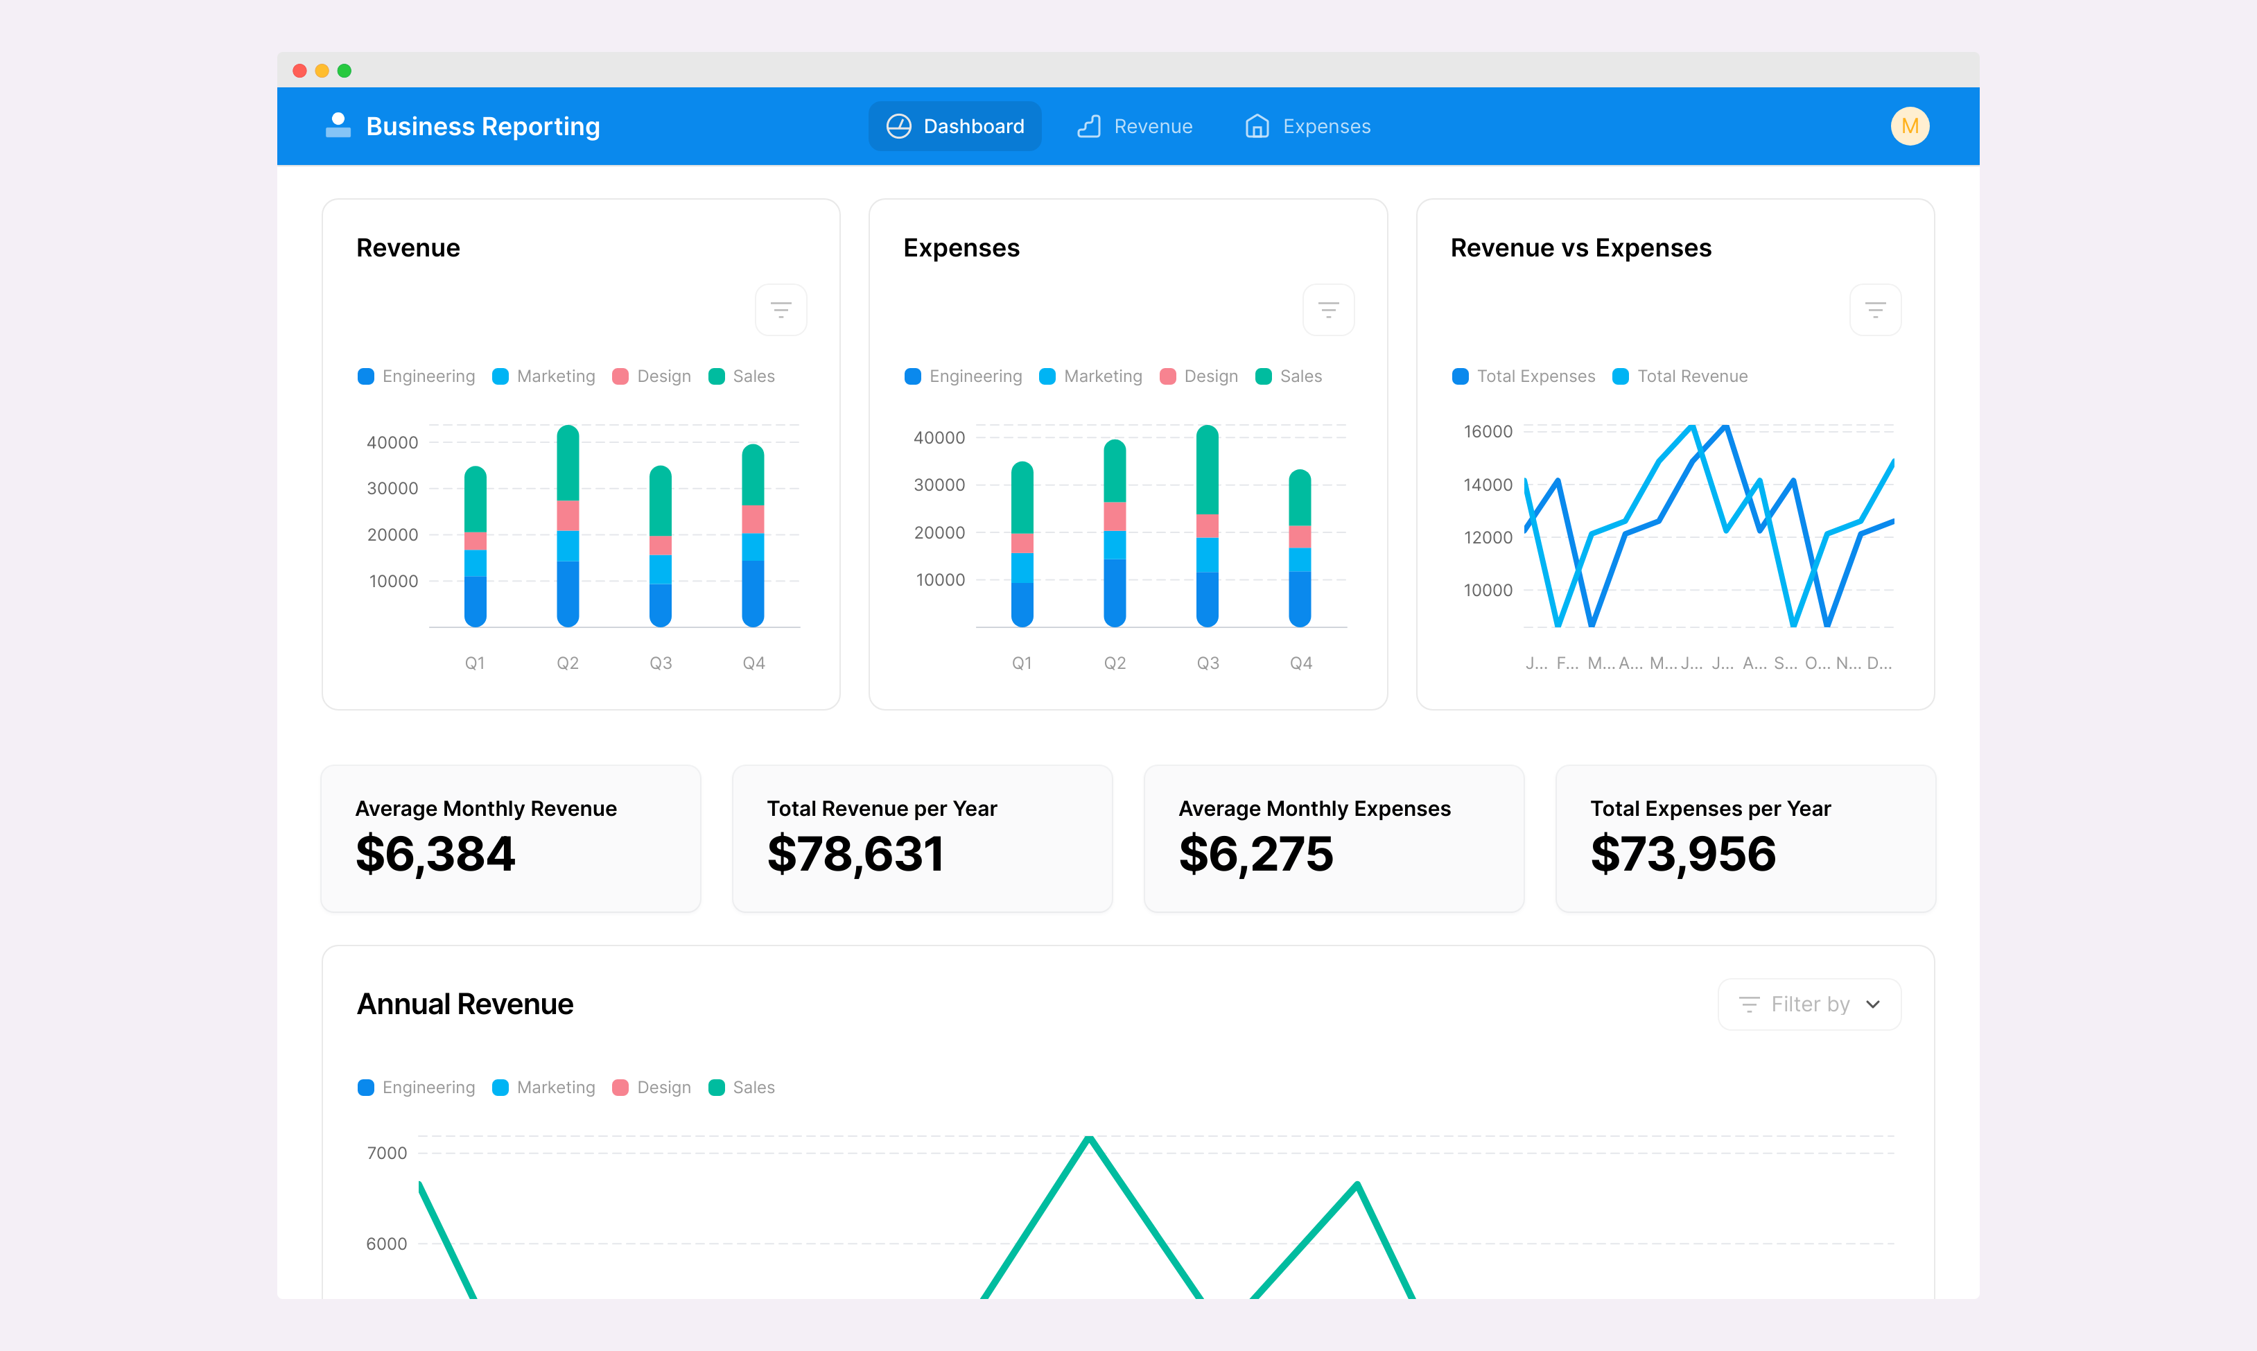Open filter for the Expenses chart

1328,311
